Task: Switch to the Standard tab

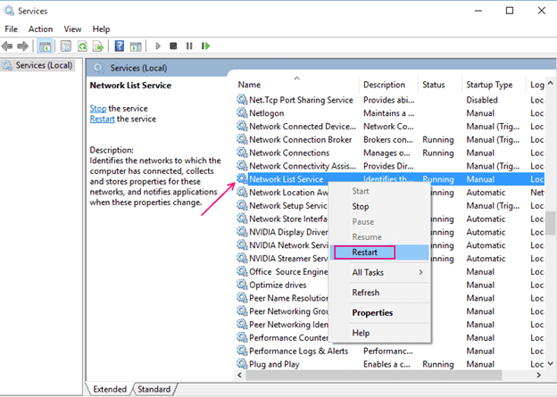Action: (x=154, y=389)
